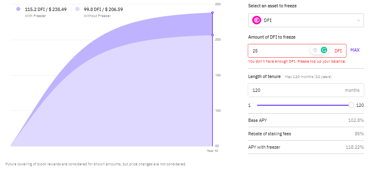Click the Rebate of staking fees row

pos(306,134)
